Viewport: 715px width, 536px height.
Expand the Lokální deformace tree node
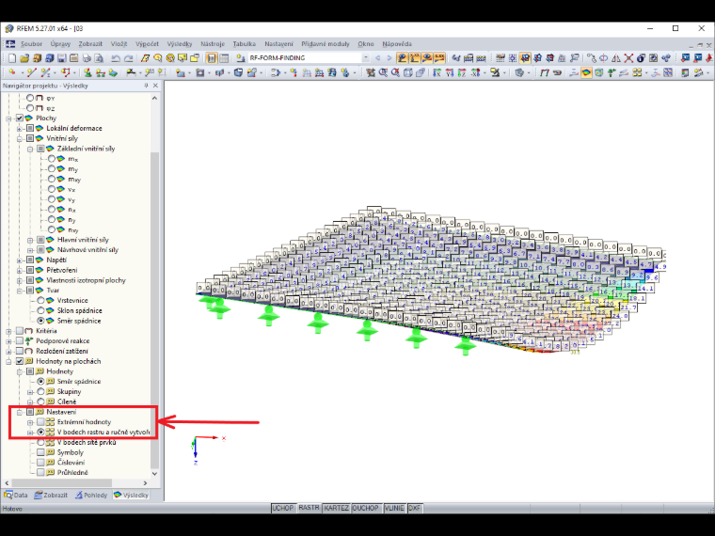point(20,129)
